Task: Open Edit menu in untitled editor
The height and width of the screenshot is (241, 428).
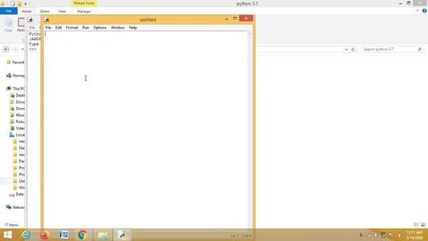Action: 58,27
